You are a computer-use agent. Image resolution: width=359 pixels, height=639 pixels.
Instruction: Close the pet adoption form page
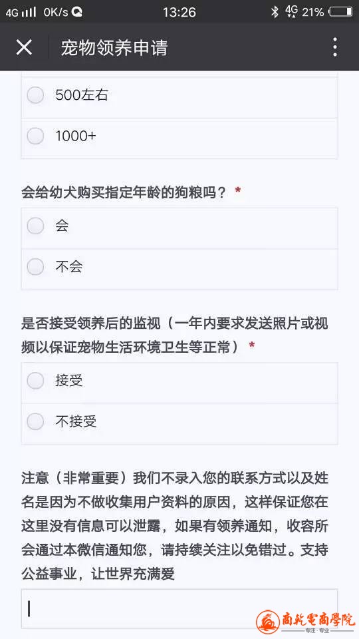coord(24,47)
